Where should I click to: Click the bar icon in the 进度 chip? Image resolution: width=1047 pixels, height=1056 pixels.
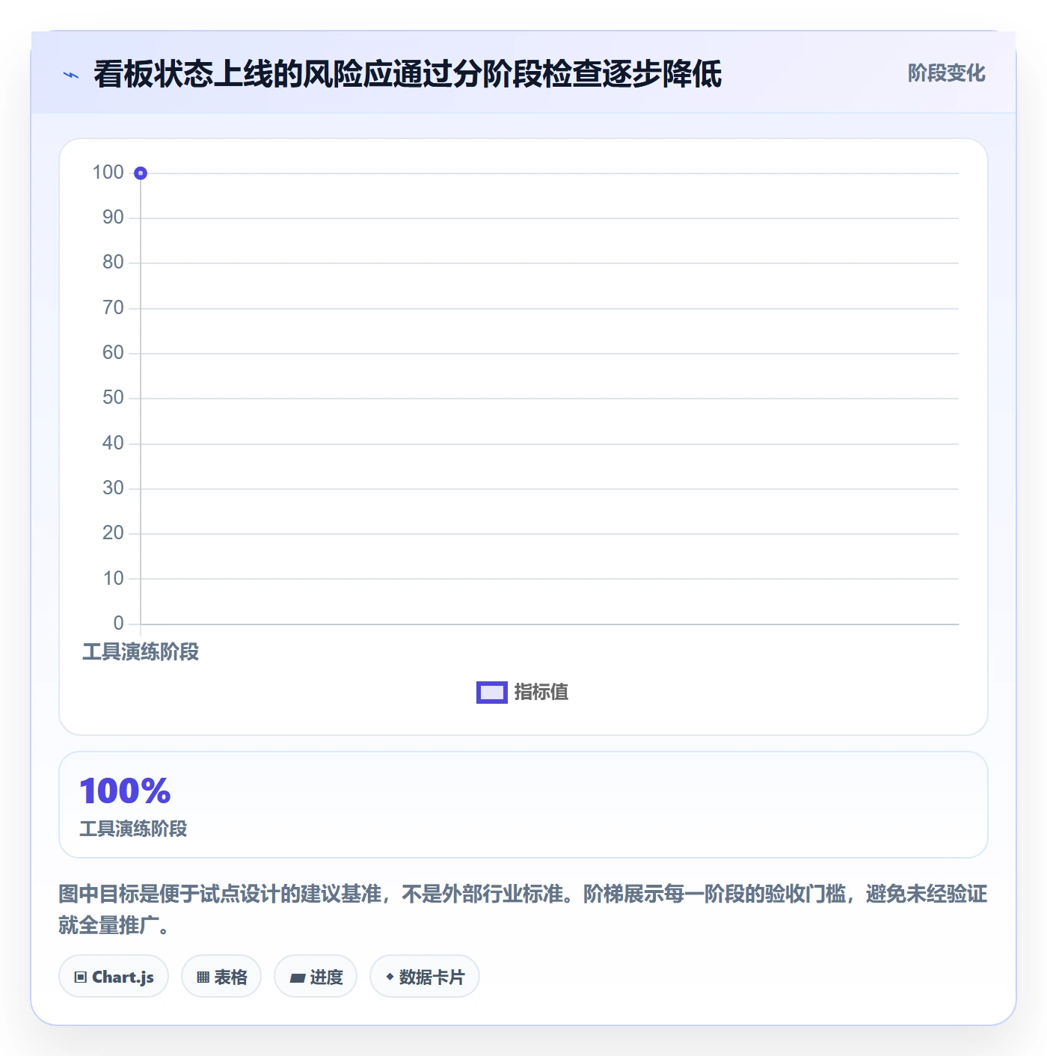pos(298,977)
